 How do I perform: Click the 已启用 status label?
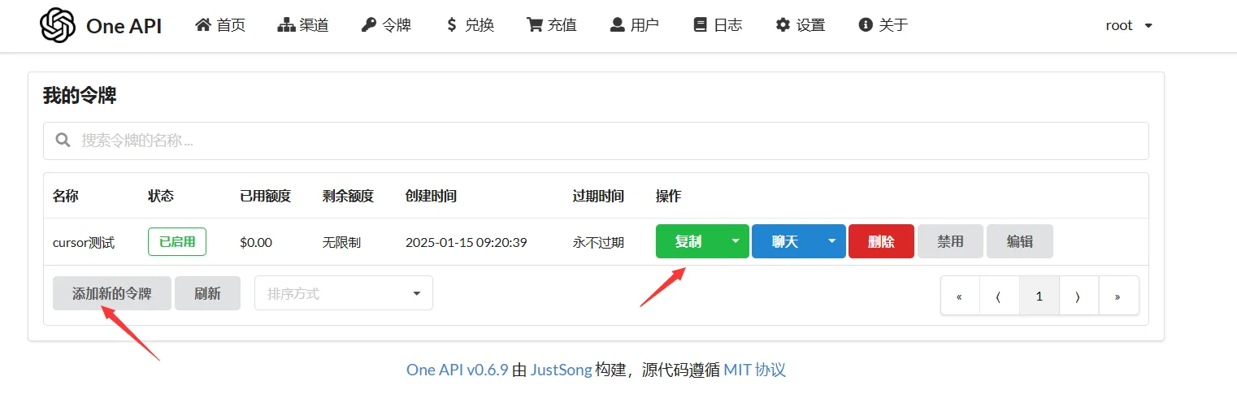click(x=177, y=242)
